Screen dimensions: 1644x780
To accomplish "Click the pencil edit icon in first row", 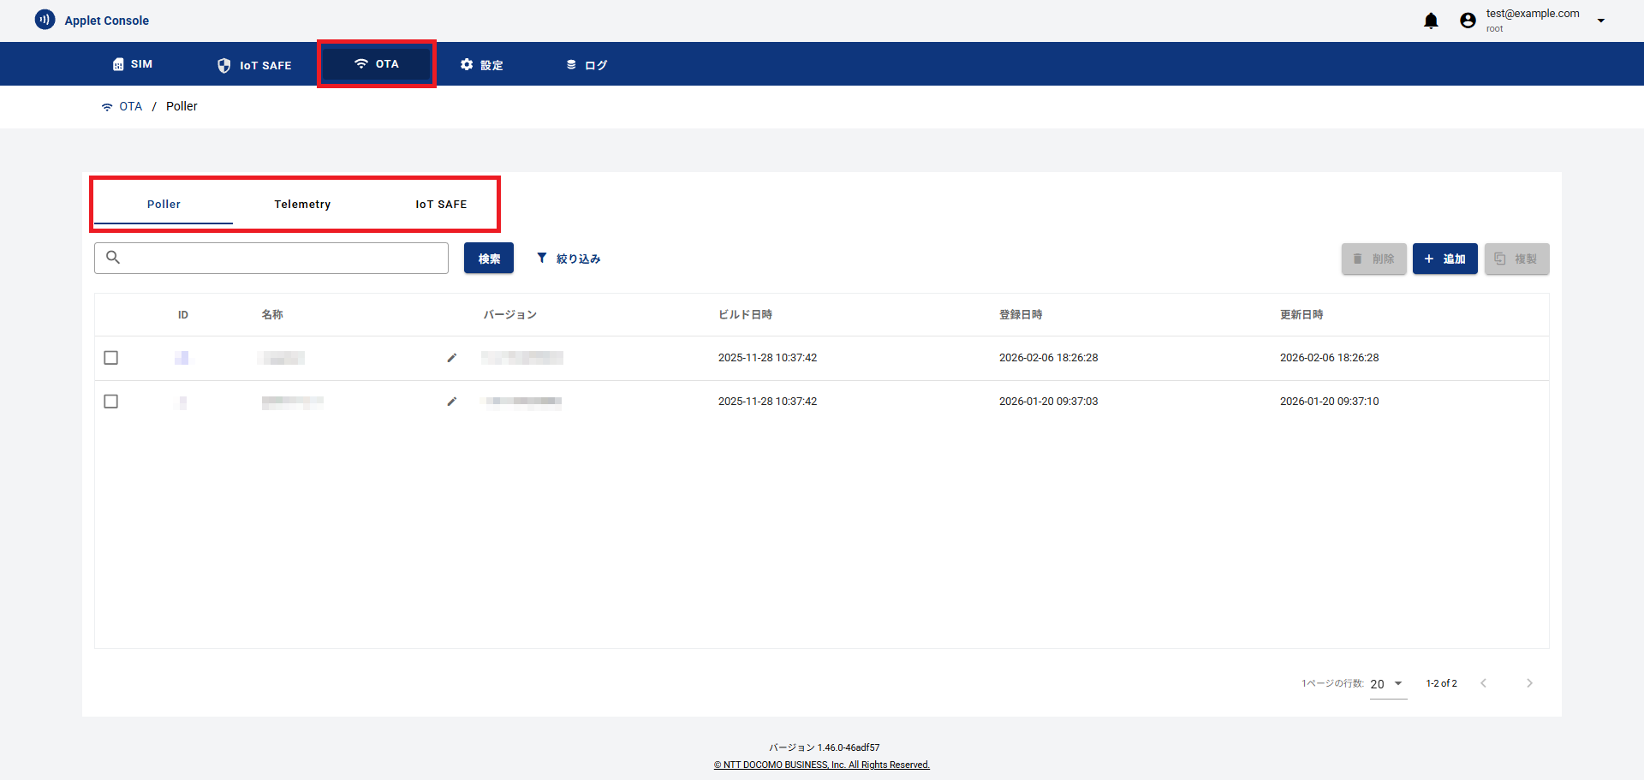I will point(452,358).
